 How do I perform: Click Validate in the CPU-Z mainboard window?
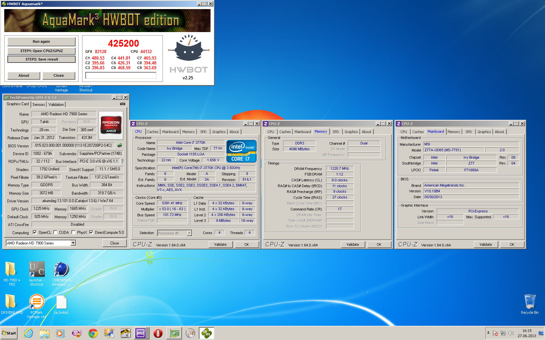click(486, 244)
